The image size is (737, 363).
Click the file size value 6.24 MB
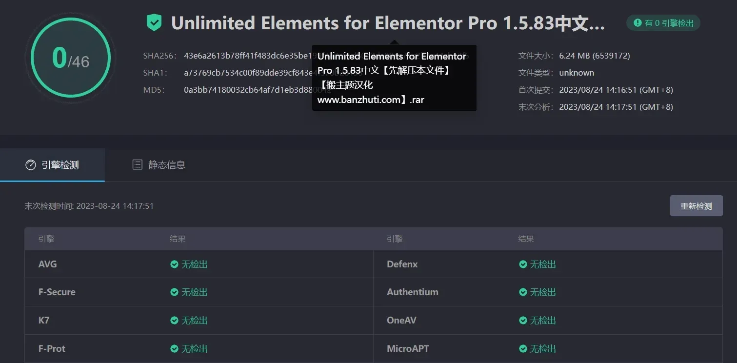[x=595, y=56]
